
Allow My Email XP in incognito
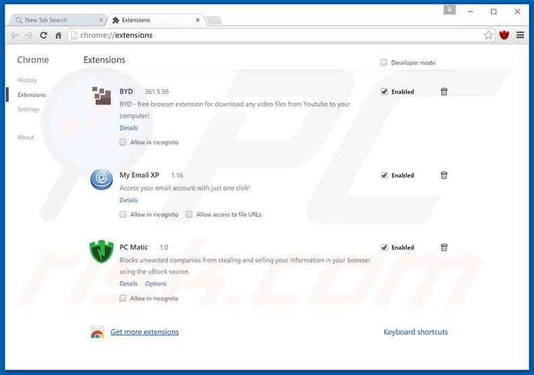tap(123, 214)
